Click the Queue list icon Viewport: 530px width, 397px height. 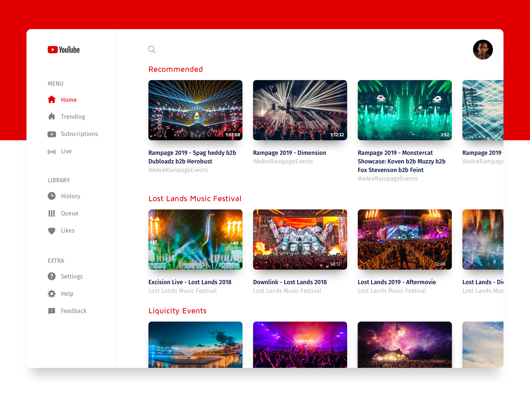52,213
